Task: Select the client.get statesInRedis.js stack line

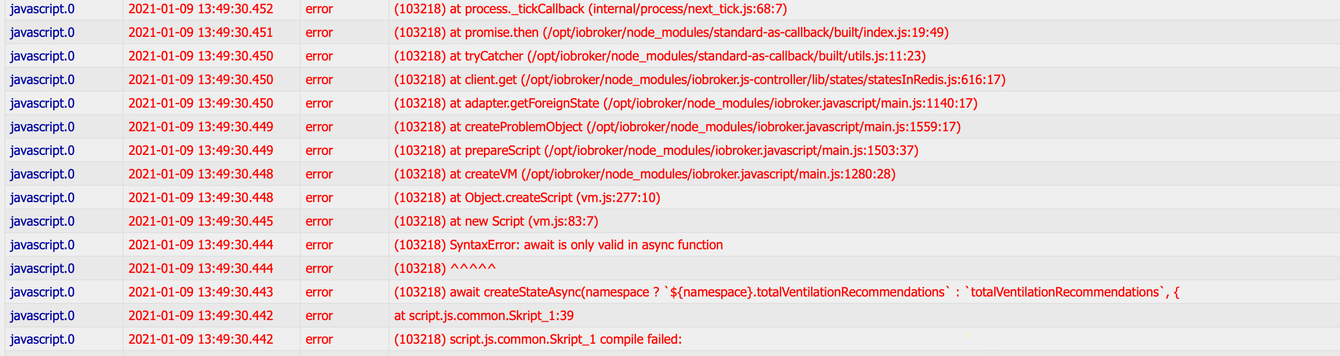Action: tap(699, 80)
